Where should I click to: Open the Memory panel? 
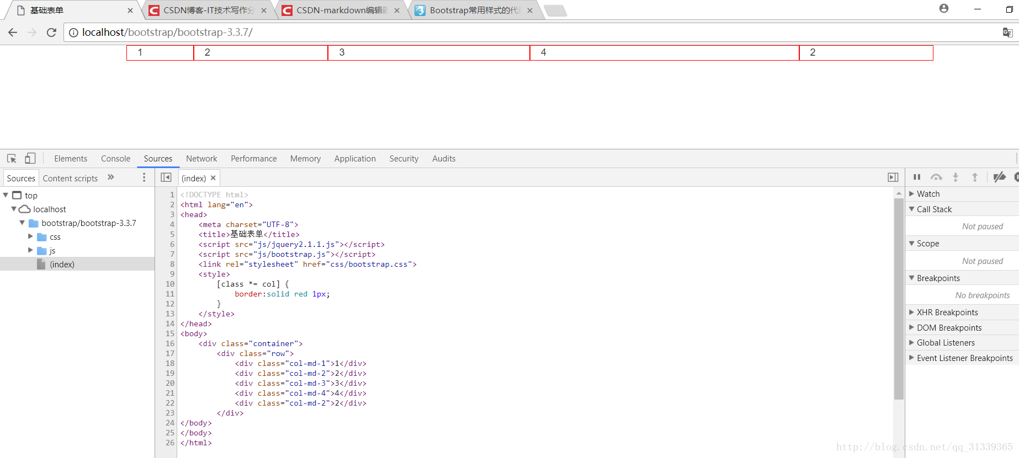pyautogui.click(x=305, y=159)
